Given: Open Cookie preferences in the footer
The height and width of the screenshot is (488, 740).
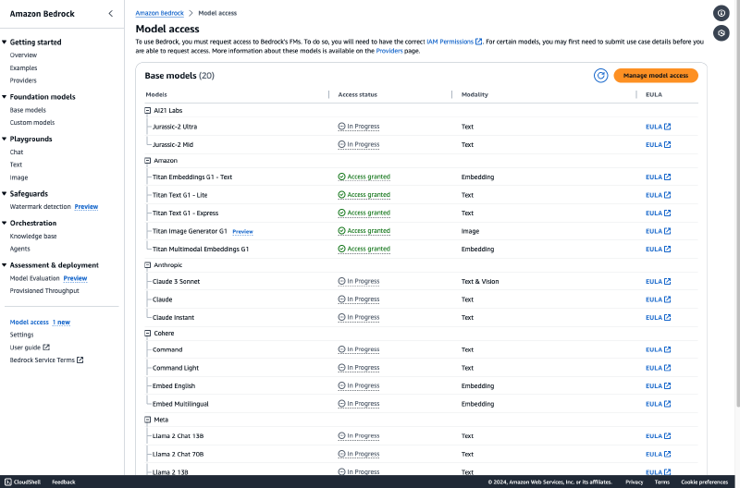Looking at the screenshot, I should (702, 482).
